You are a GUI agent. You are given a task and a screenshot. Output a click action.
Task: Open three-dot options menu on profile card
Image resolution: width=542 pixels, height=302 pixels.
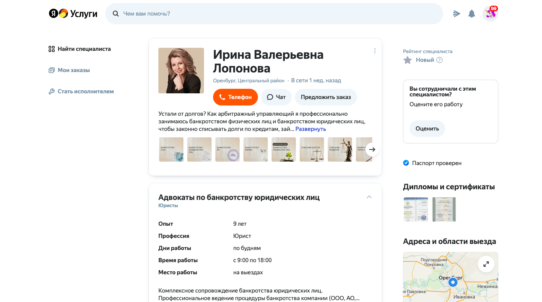pos(375,51)
